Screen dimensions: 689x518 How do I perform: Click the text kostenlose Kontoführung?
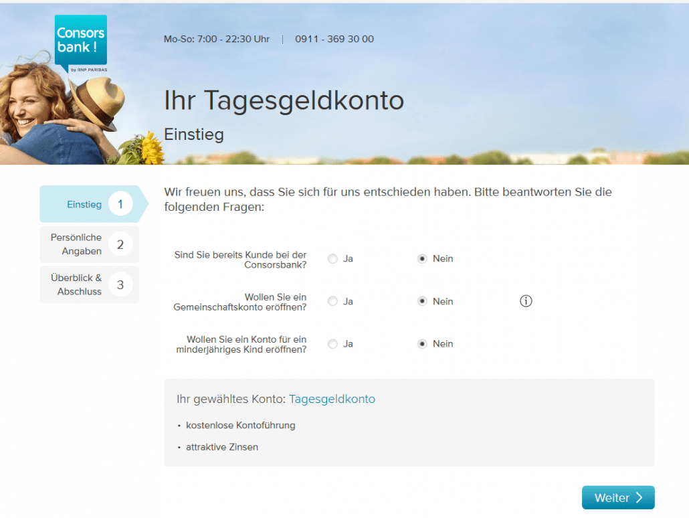point(240,425)
